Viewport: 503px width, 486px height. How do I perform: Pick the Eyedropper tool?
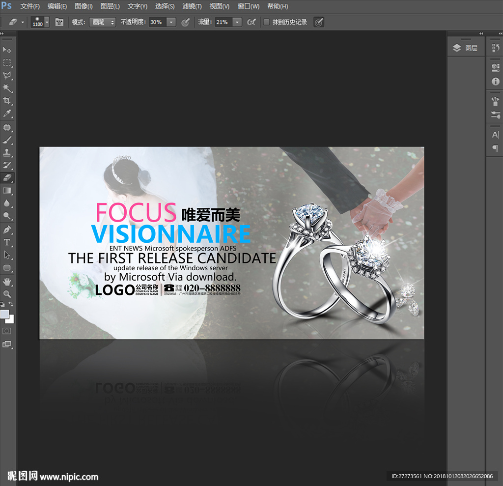[x=7, y=114]
